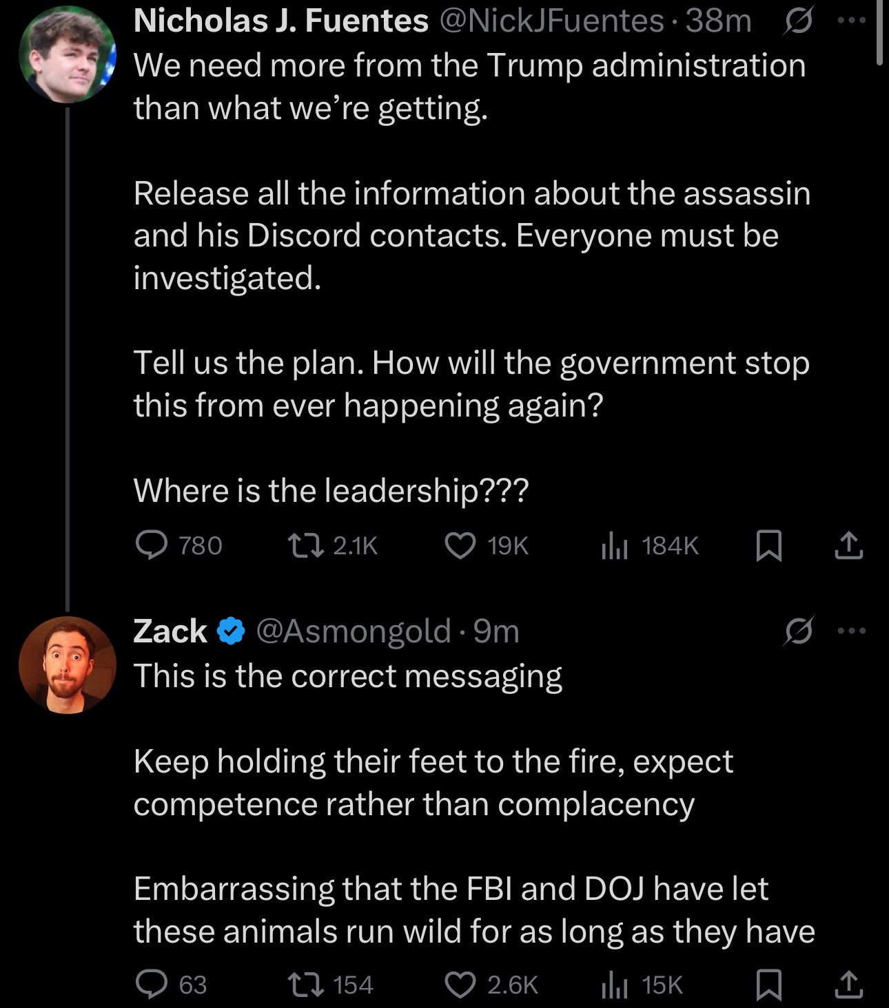Reply to Zack's post with 63 replies
889x1008 pixels.
152,985
